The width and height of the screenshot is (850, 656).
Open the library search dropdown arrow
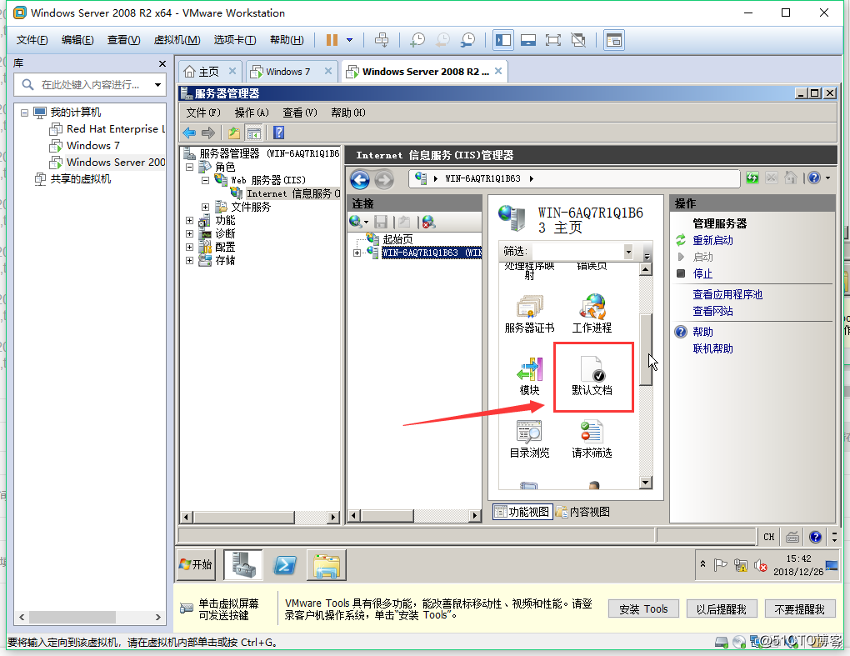157,84
